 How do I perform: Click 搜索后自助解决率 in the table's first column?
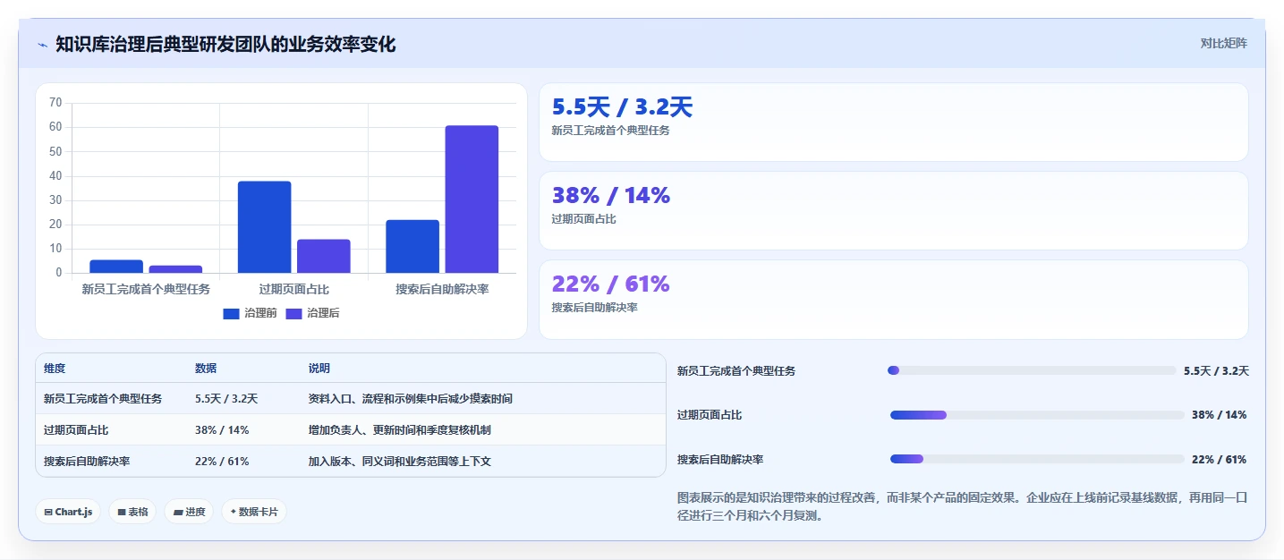click(x=87, y=462)
